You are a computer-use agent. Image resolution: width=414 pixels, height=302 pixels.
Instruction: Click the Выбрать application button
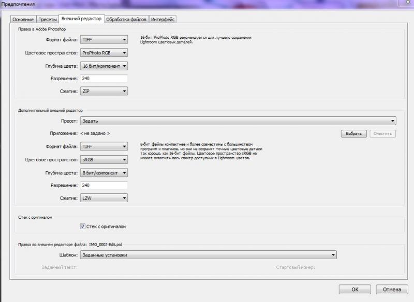[x=353, y=133]
